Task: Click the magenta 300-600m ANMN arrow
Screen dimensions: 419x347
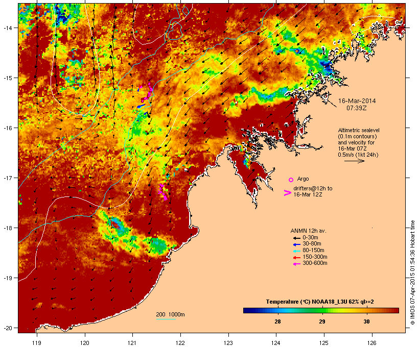Action: pyautogui.click(x=296, y=264)
